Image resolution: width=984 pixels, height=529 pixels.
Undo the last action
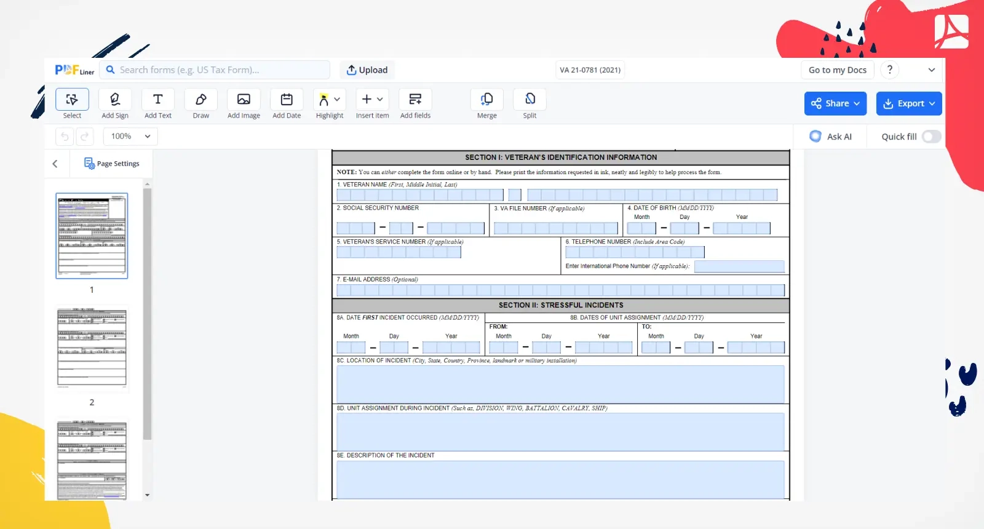(65, 137)
